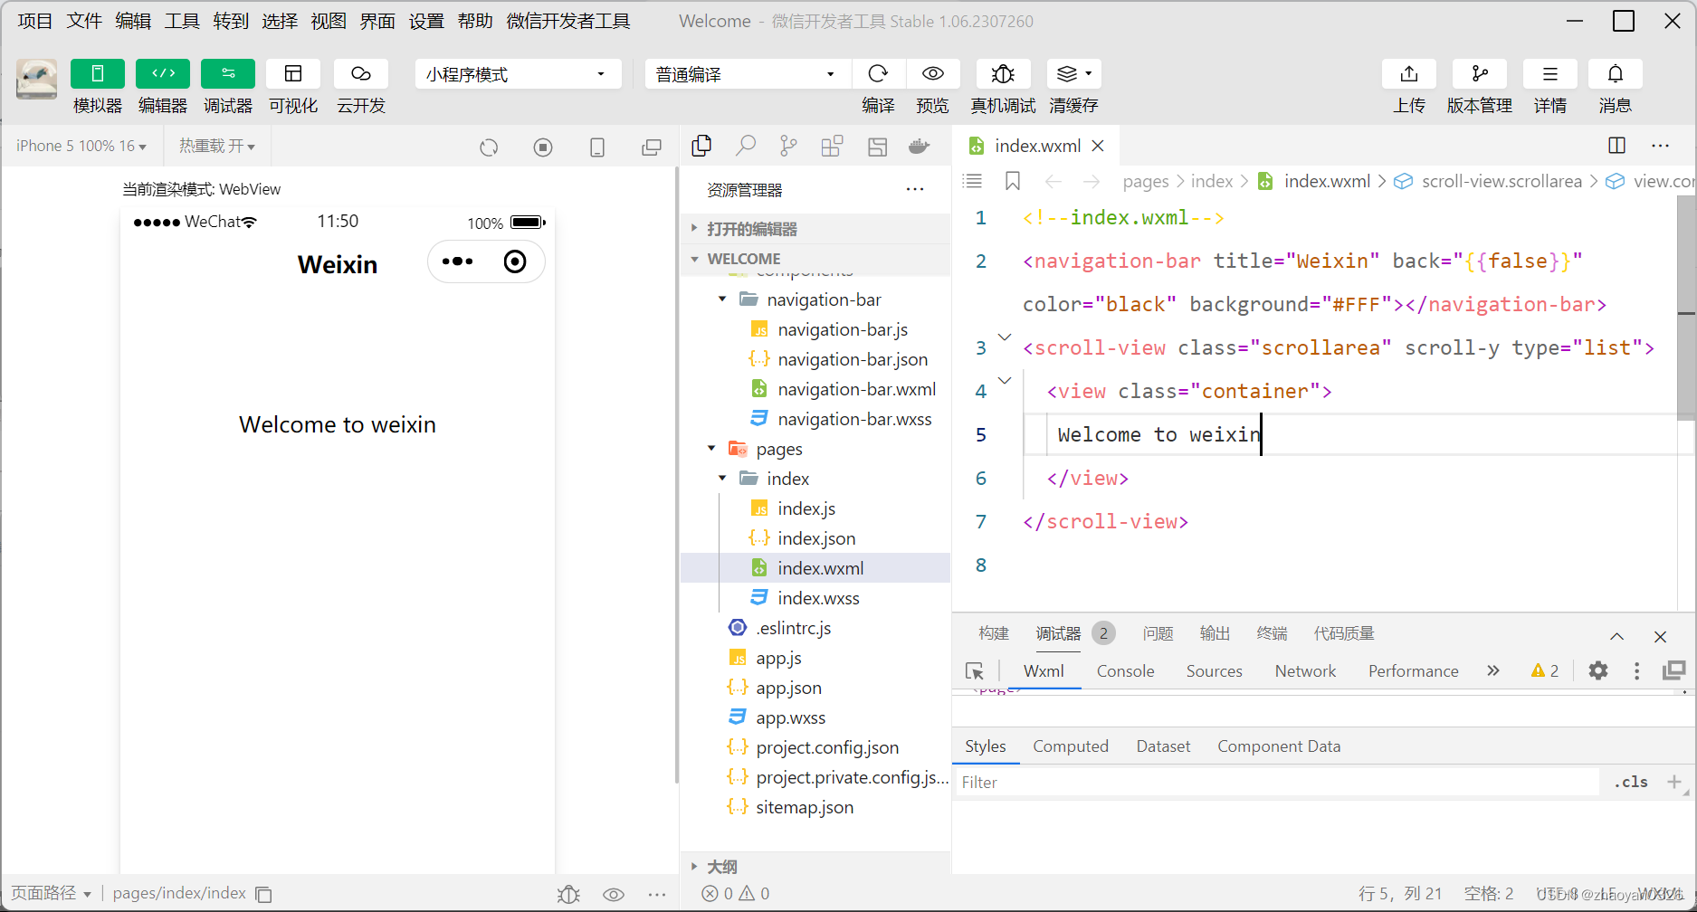Activate the element inspect picker icon

point(975,671)
